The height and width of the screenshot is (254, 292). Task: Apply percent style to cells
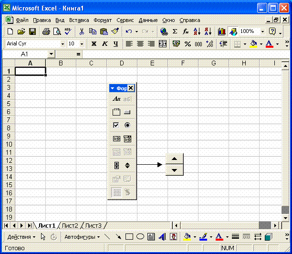pos(188,44)
